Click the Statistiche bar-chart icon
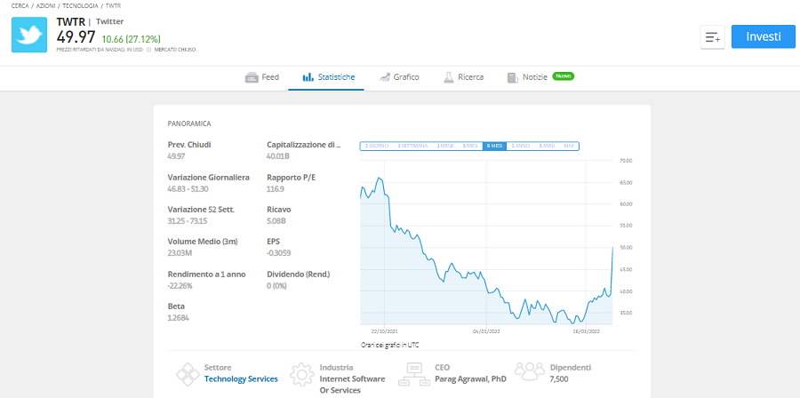The height and width of the screenshot is (398, 800). click(x=308, y=77)
